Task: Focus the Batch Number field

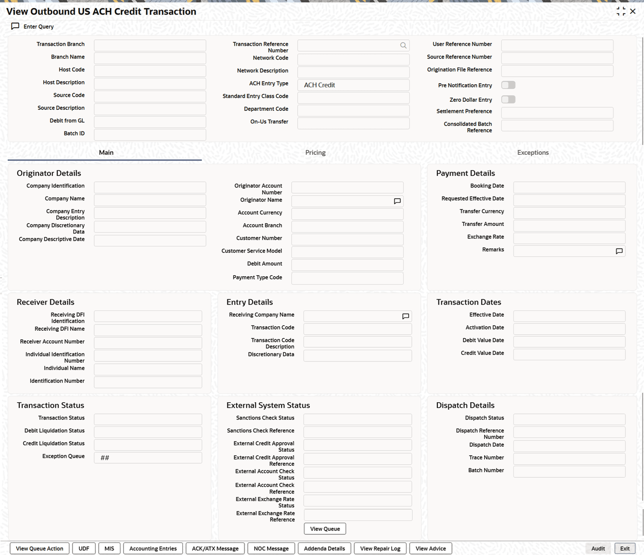Action: 569,471
